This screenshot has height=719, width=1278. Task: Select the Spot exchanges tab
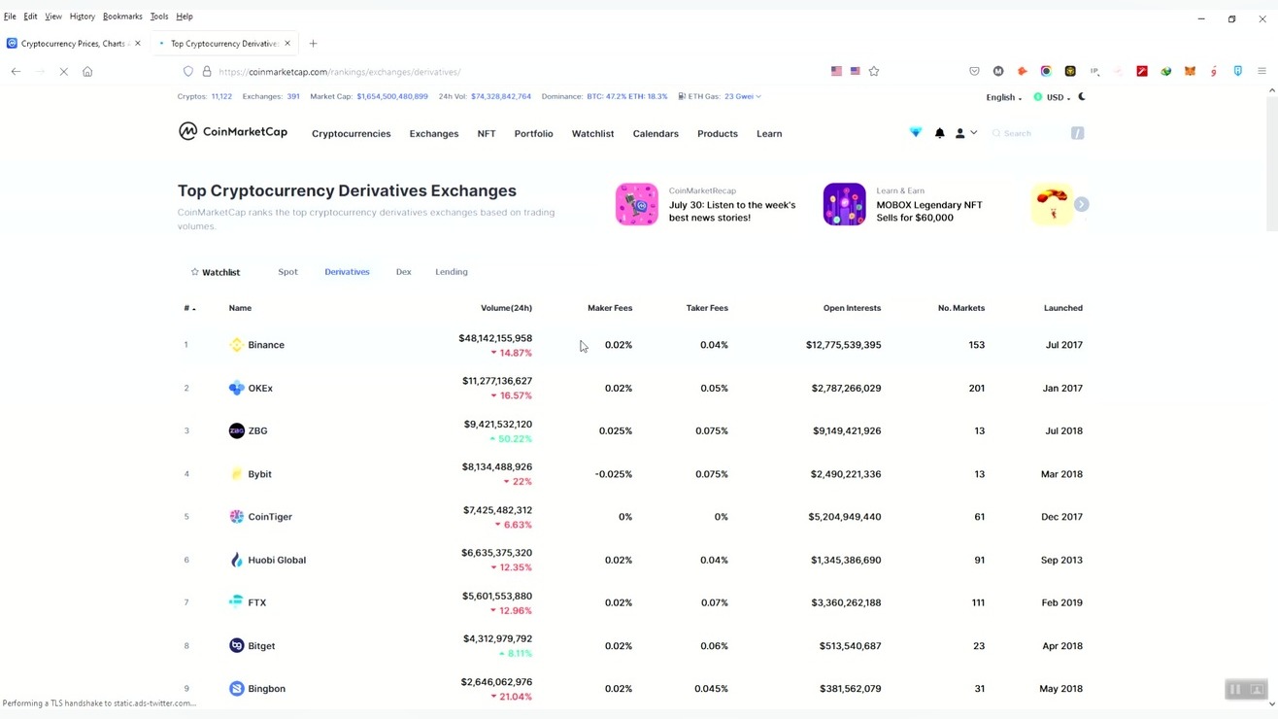point(287,272)
